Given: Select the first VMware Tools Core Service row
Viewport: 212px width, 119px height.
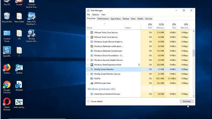Looking at the screenshot, I should (x=137, y=32).
